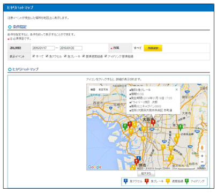Click the green idling marker near 東大阪市
The image size is (217, 193).
pyautogui.click(x=181, y=127)
